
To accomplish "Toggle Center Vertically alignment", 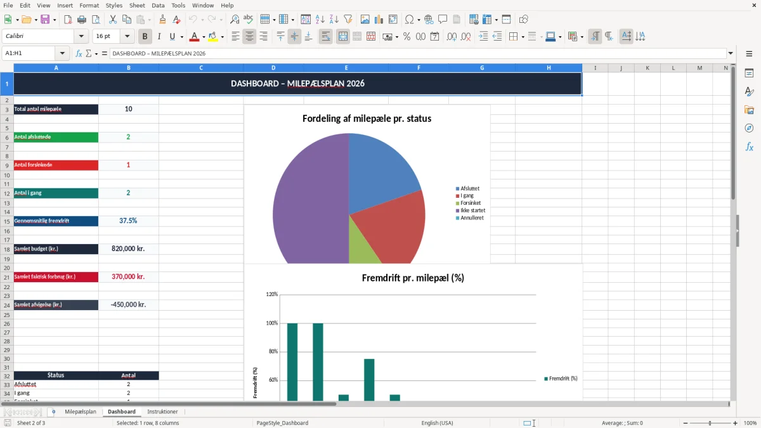I will point(294,37).
